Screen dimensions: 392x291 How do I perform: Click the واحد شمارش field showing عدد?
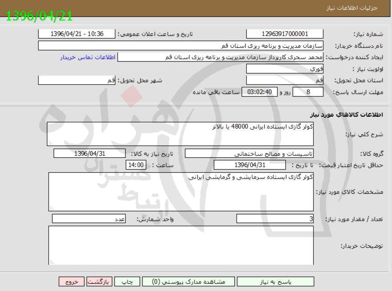(89, 219)
